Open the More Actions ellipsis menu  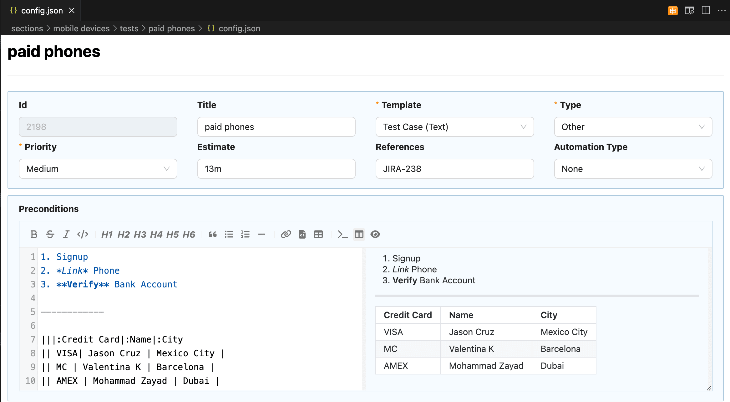coord(722,10)
